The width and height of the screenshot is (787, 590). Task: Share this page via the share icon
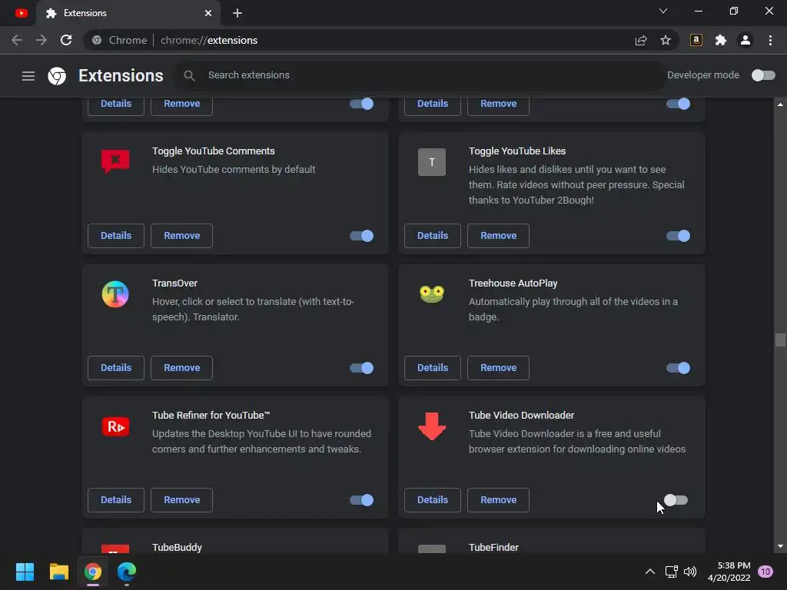[x=641, y=41]
